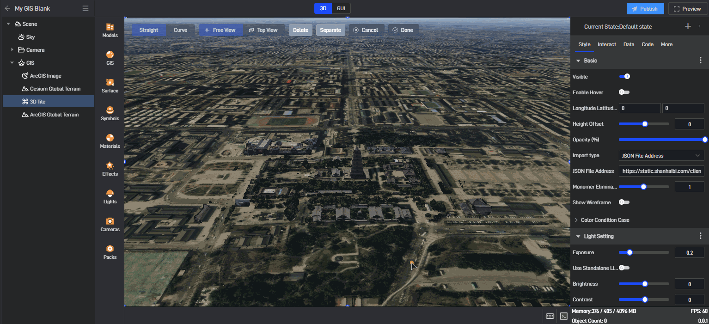This screenshot has height=324, width=709.
Task: Click the Publish button
Action: [645, 9]
